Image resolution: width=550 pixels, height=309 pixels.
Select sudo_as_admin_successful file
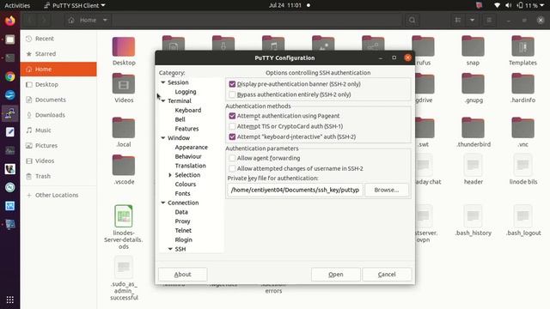[x=124, y=278]
